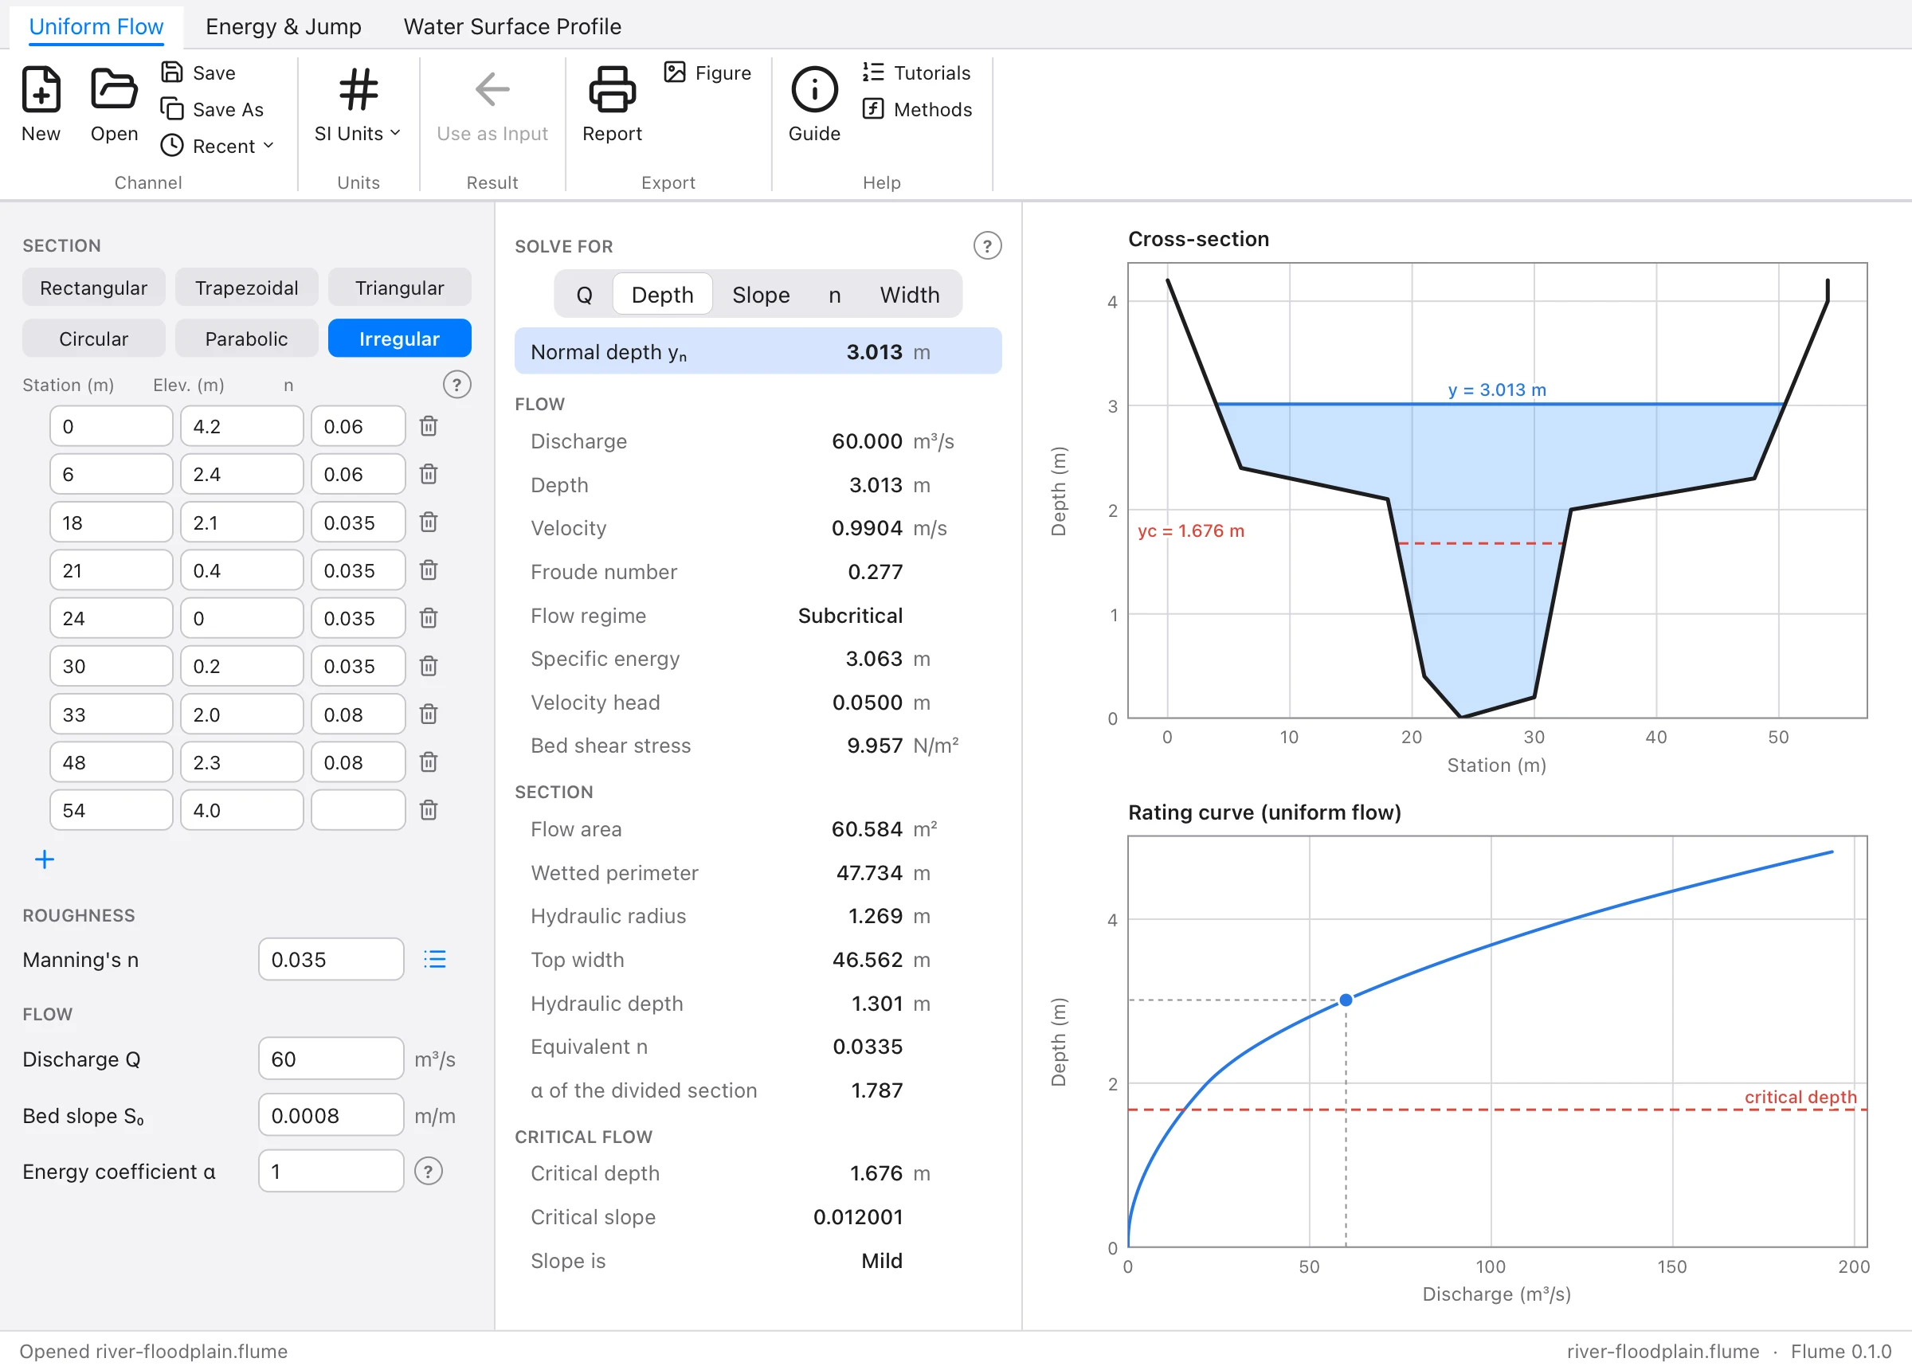Select the Triangular section type

click(x=400, y=288)
